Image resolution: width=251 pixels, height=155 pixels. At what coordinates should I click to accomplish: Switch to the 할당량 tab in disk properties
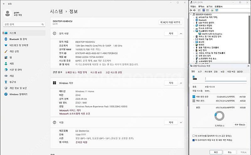point(240,72)
